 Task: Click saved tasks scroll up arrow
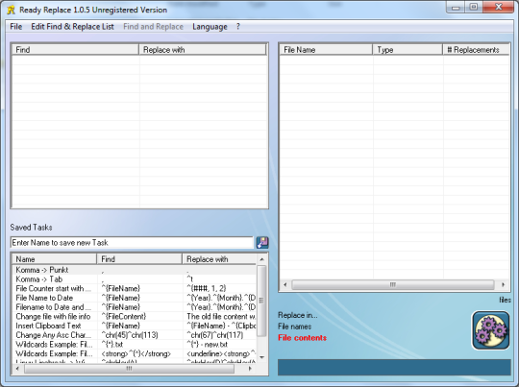tap(261, 259)
